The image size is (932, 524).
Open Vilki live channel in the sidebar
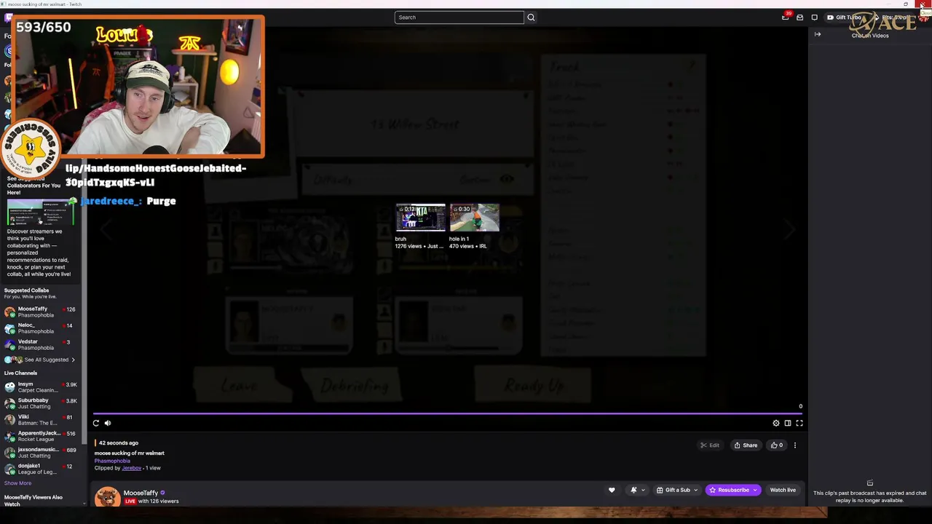coord(40,420)
